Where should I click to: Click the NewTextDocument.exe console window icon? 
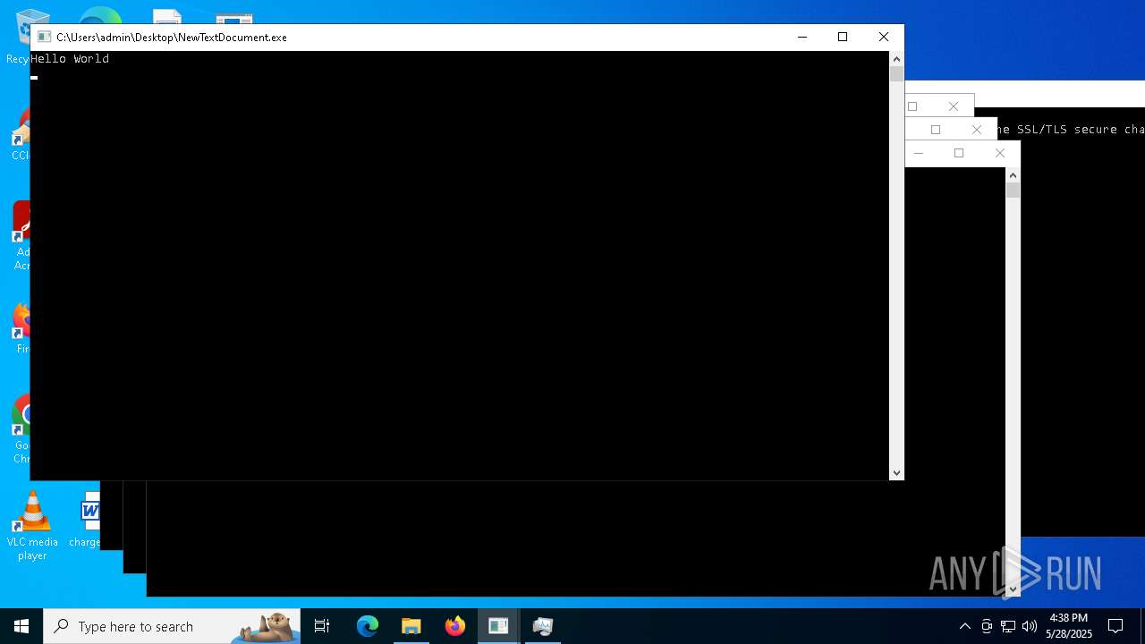[44, 37]
